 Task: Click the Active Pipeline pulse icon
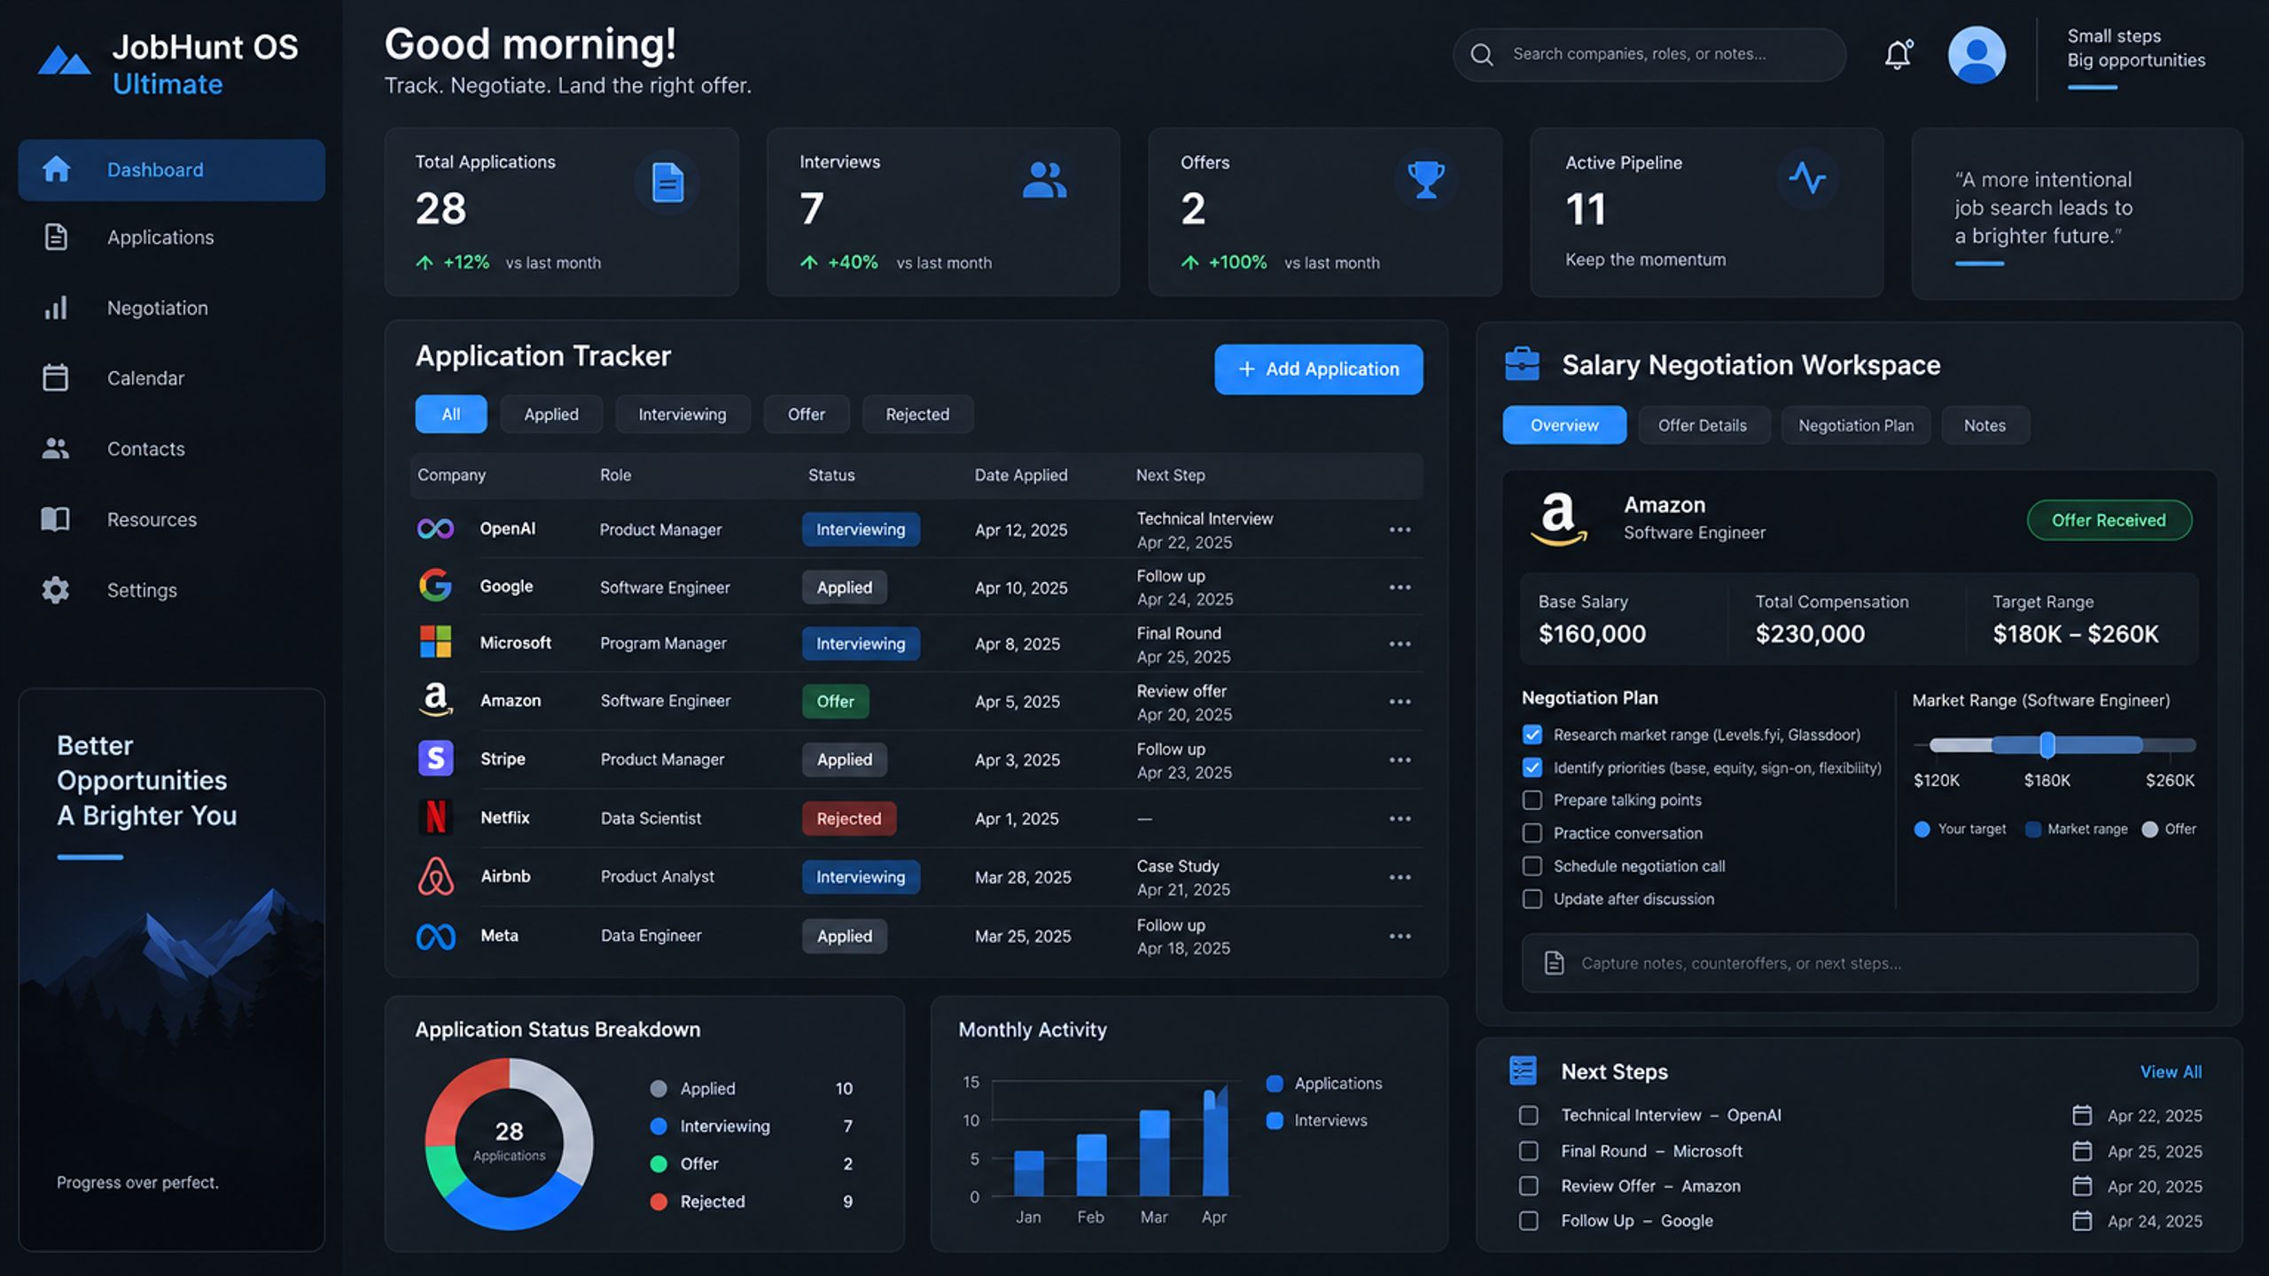click(1807, 178)
